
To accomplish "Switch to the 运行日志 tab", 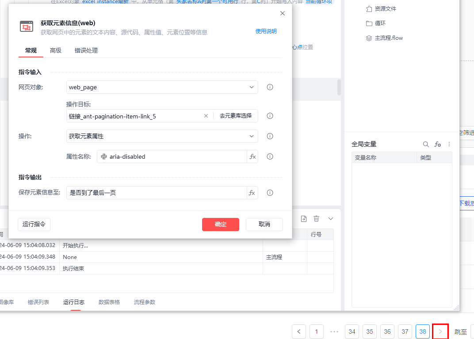I will [74, 302].
